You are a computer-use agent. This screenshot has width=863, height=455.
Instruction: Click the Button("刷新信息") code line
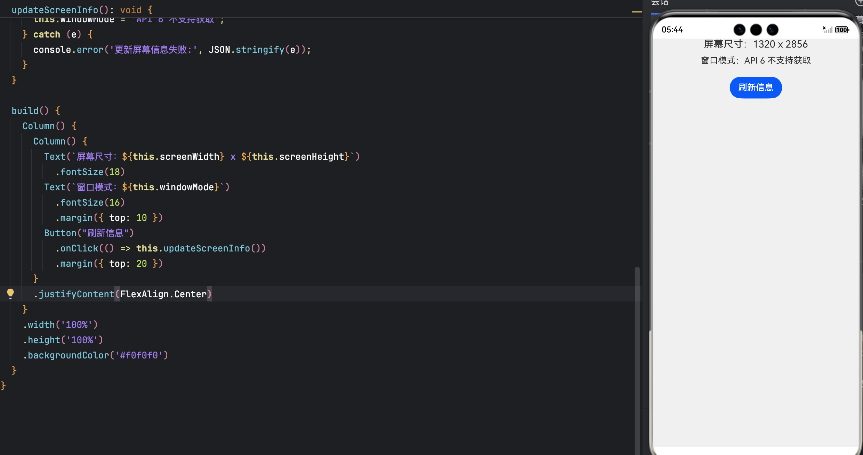tap(89, 233)
